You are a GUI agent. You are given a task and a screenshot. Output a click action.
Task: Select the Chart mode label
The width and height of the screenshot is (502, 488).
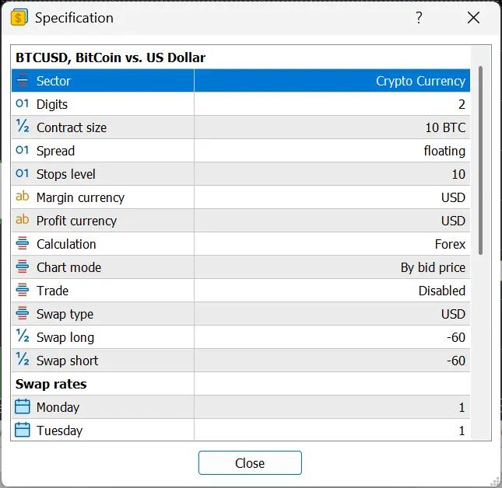[68, 268]
